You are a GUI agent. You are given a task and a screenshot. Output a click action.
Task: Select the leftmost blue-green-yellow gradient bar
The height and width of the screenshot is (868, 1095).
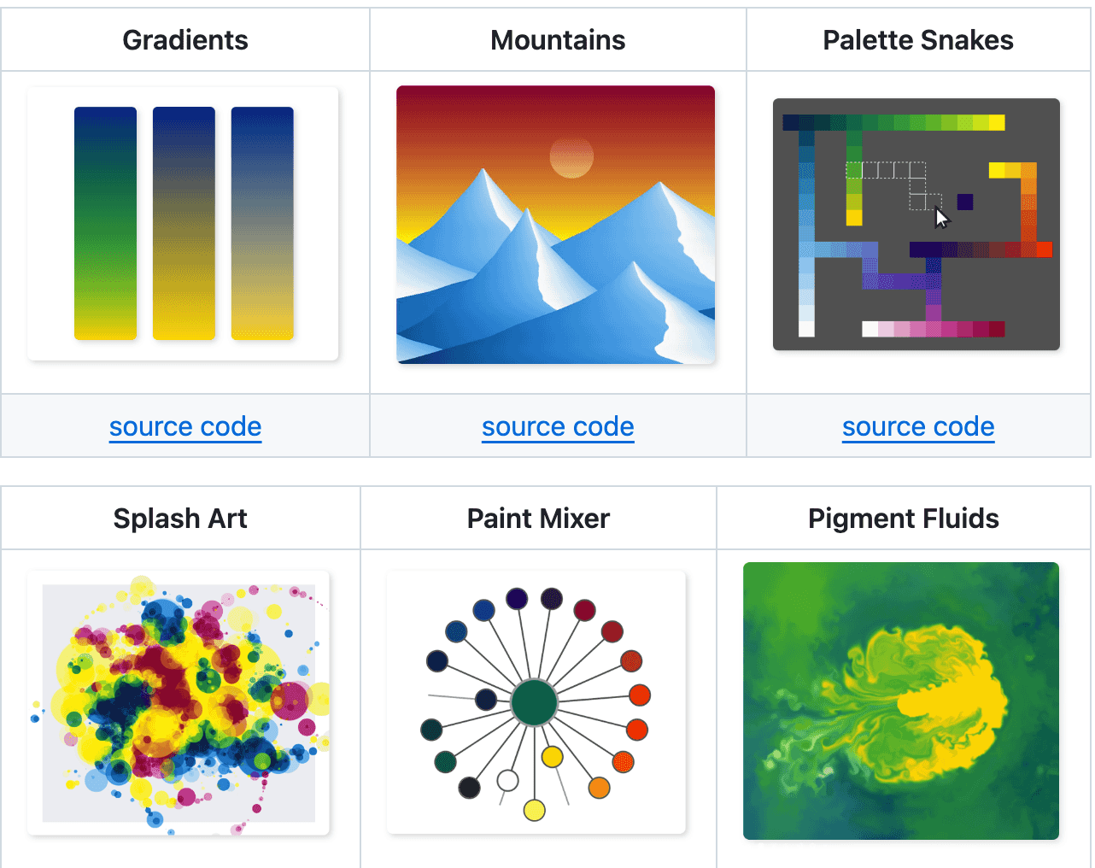point(105,223)
